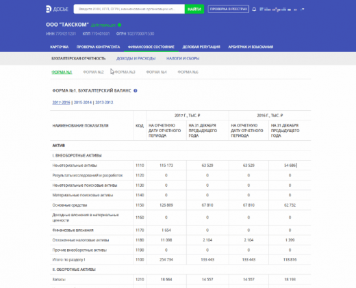Click value 54 686 in row 1110
The image size is (356, 288).
290,166
